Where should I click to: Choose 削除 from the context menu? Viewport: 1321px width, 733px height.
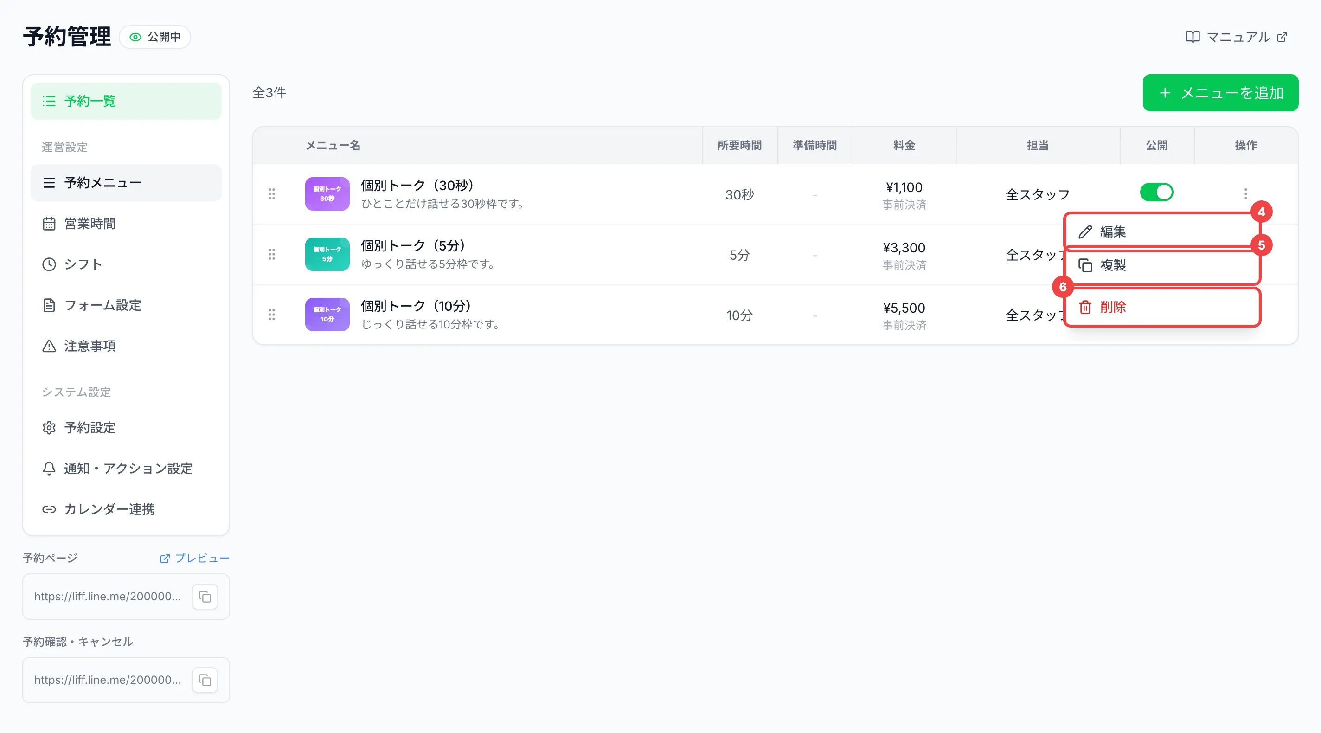[1162, 307]
